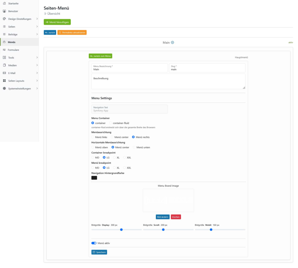
Task: Toggle the Menü aktiv switch
Action: point(94,243)
